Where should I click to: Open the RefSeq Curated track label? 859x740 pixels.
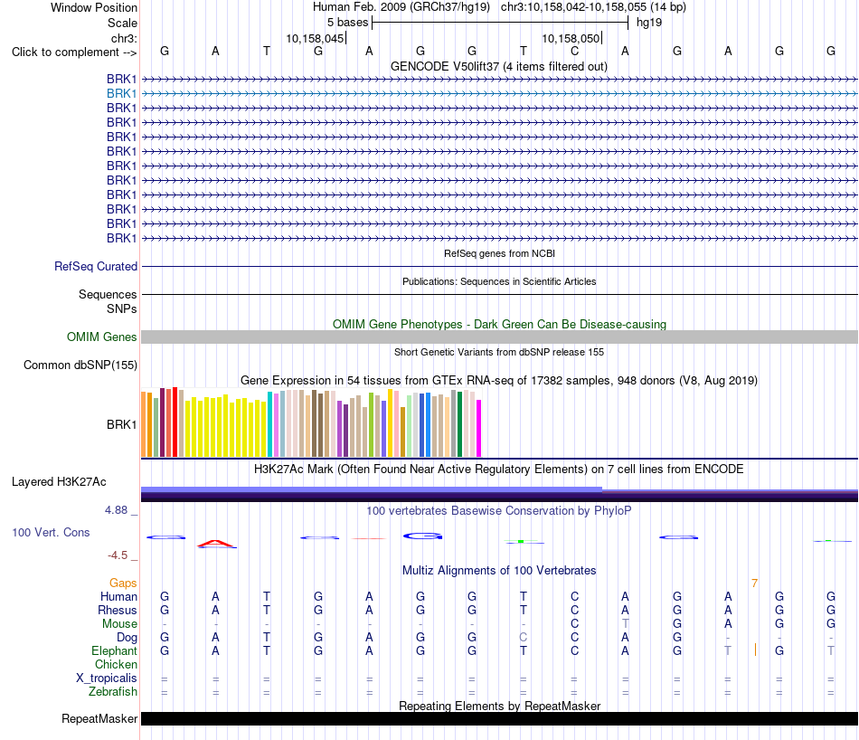pyautogui.click(x=95, y=266)
